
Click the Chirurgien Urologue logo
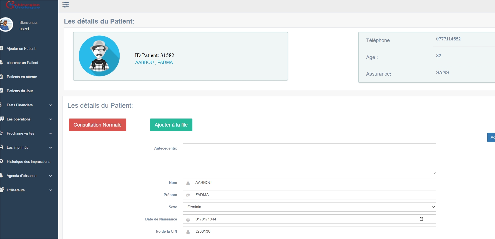23,5
